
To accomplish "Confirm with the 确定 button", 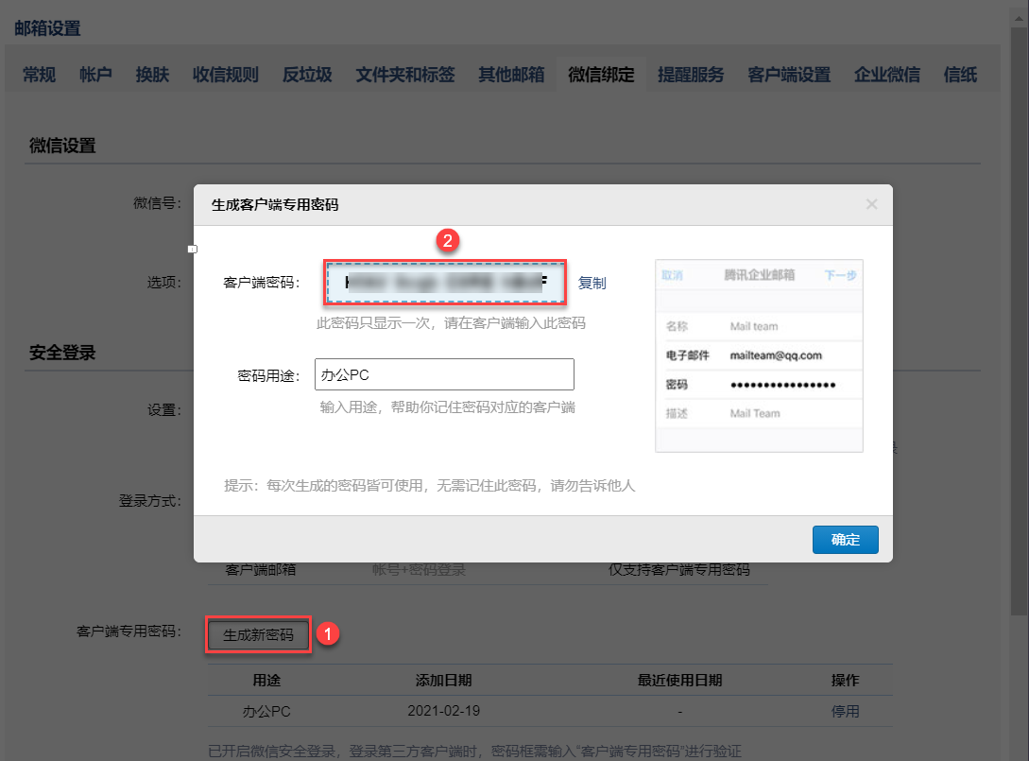I will pos(846,540).
